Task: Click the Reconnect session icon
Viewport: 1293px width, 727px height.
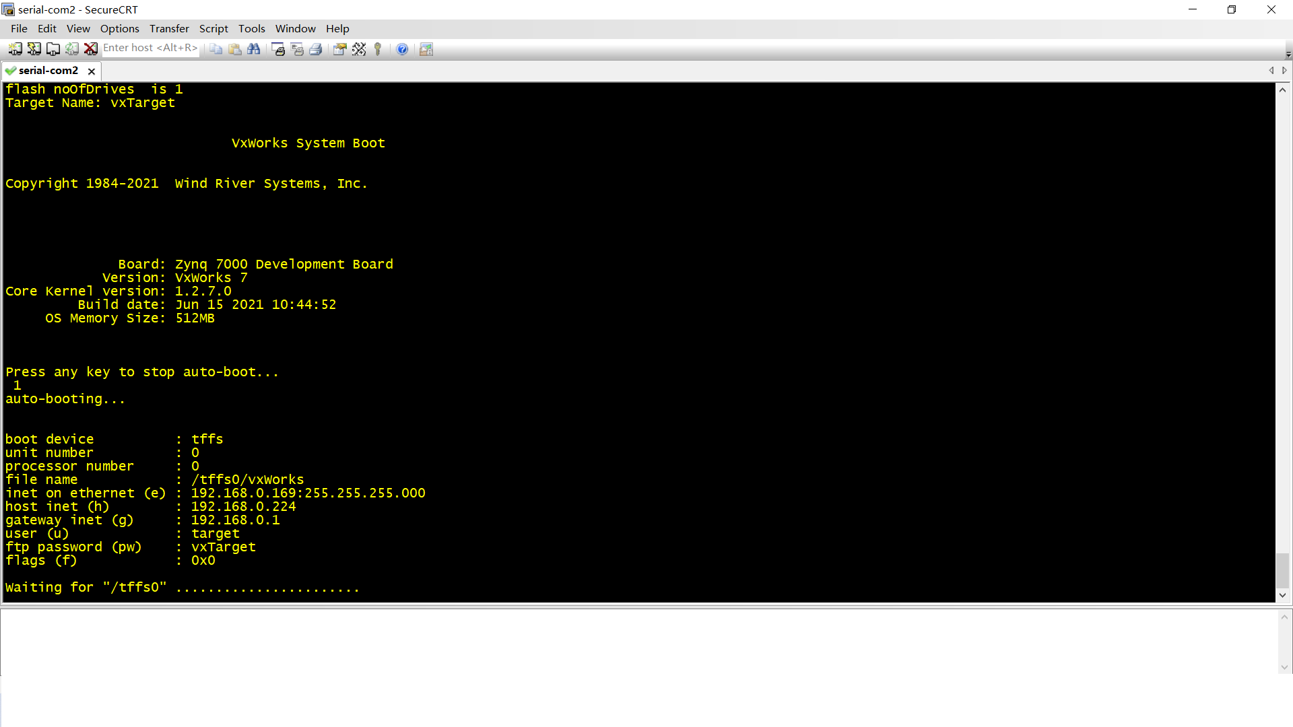Action: point(71,49)
